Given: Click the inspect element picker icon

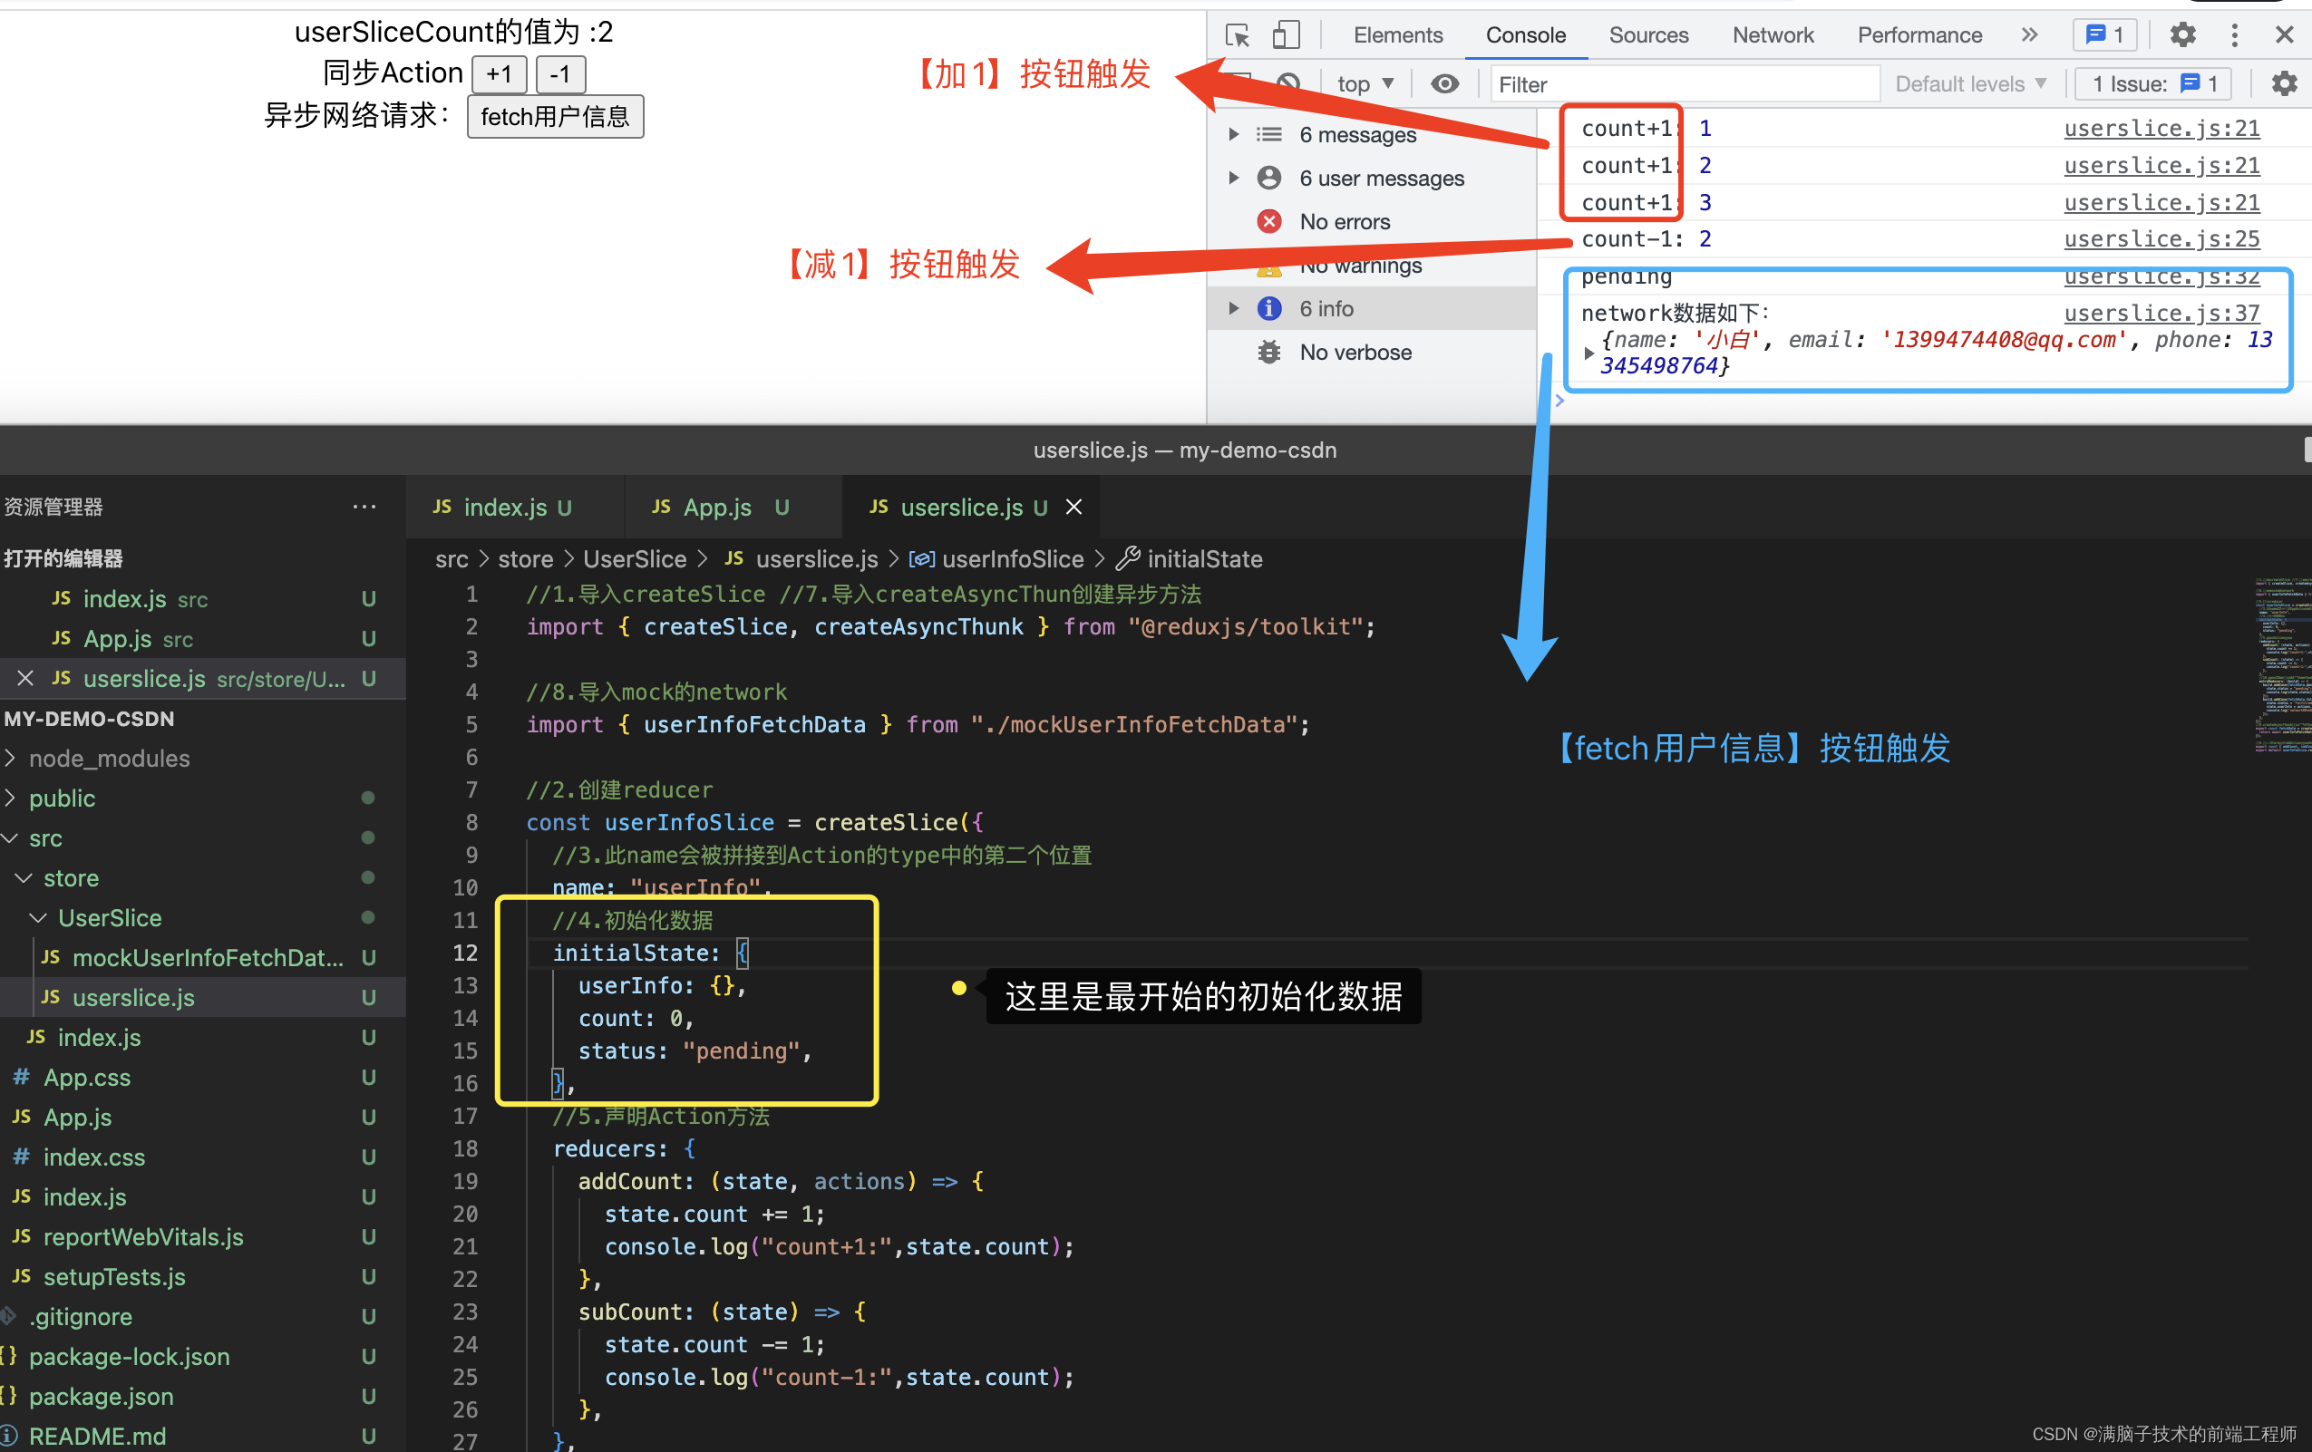Looking at the screenshot, I should 1238,35.
